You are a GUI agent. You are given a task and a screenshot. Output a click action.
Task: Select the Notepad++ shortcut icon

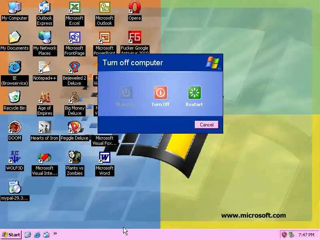click(x=44, y=67)
